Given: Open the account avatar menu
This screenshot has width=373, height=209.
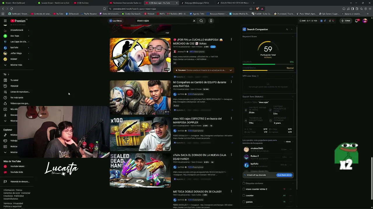Looking at the screenshot, I should (365, 21).
